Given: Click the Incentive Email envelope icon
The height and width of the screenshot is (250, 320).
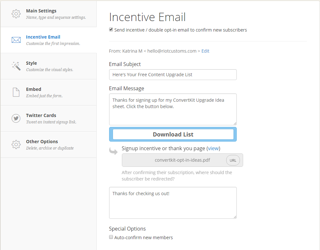Looking at the screenshot, I should (16, 40).
